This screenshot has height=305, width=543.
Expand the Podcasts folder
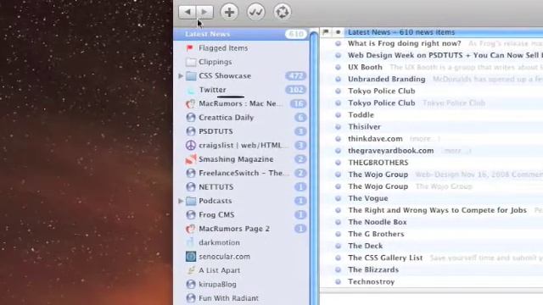pos(181,201)
